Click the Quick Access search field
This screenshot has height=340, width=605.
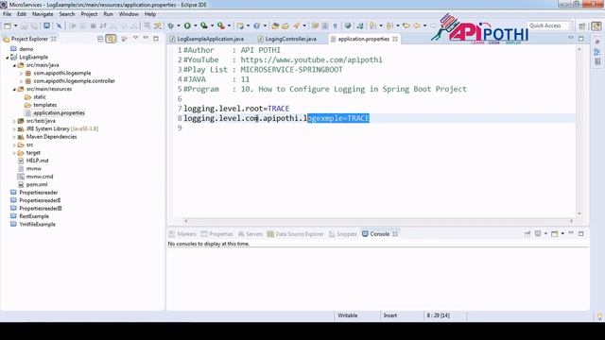point(548,25)
